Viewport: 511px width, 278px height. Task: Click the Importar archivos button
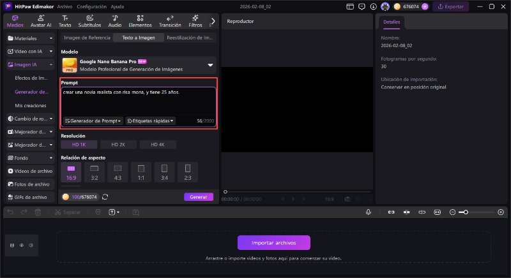(x=274, y=242)
